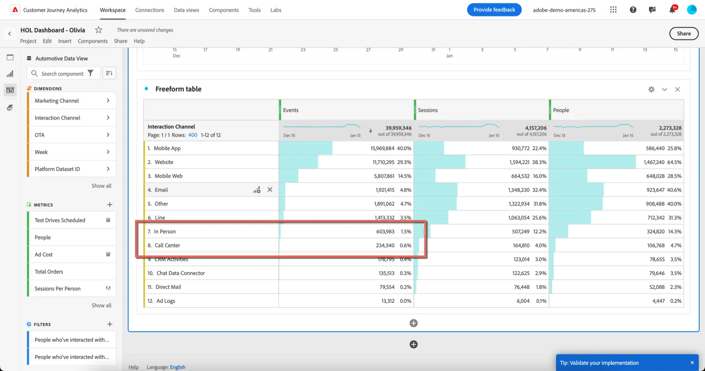Click the star favorite icon beside project name
This screenshot has height=371, width=705.
98,30
